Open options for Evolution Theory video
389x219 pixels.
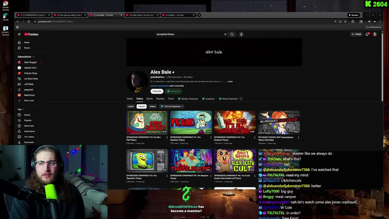click(255, 137)
